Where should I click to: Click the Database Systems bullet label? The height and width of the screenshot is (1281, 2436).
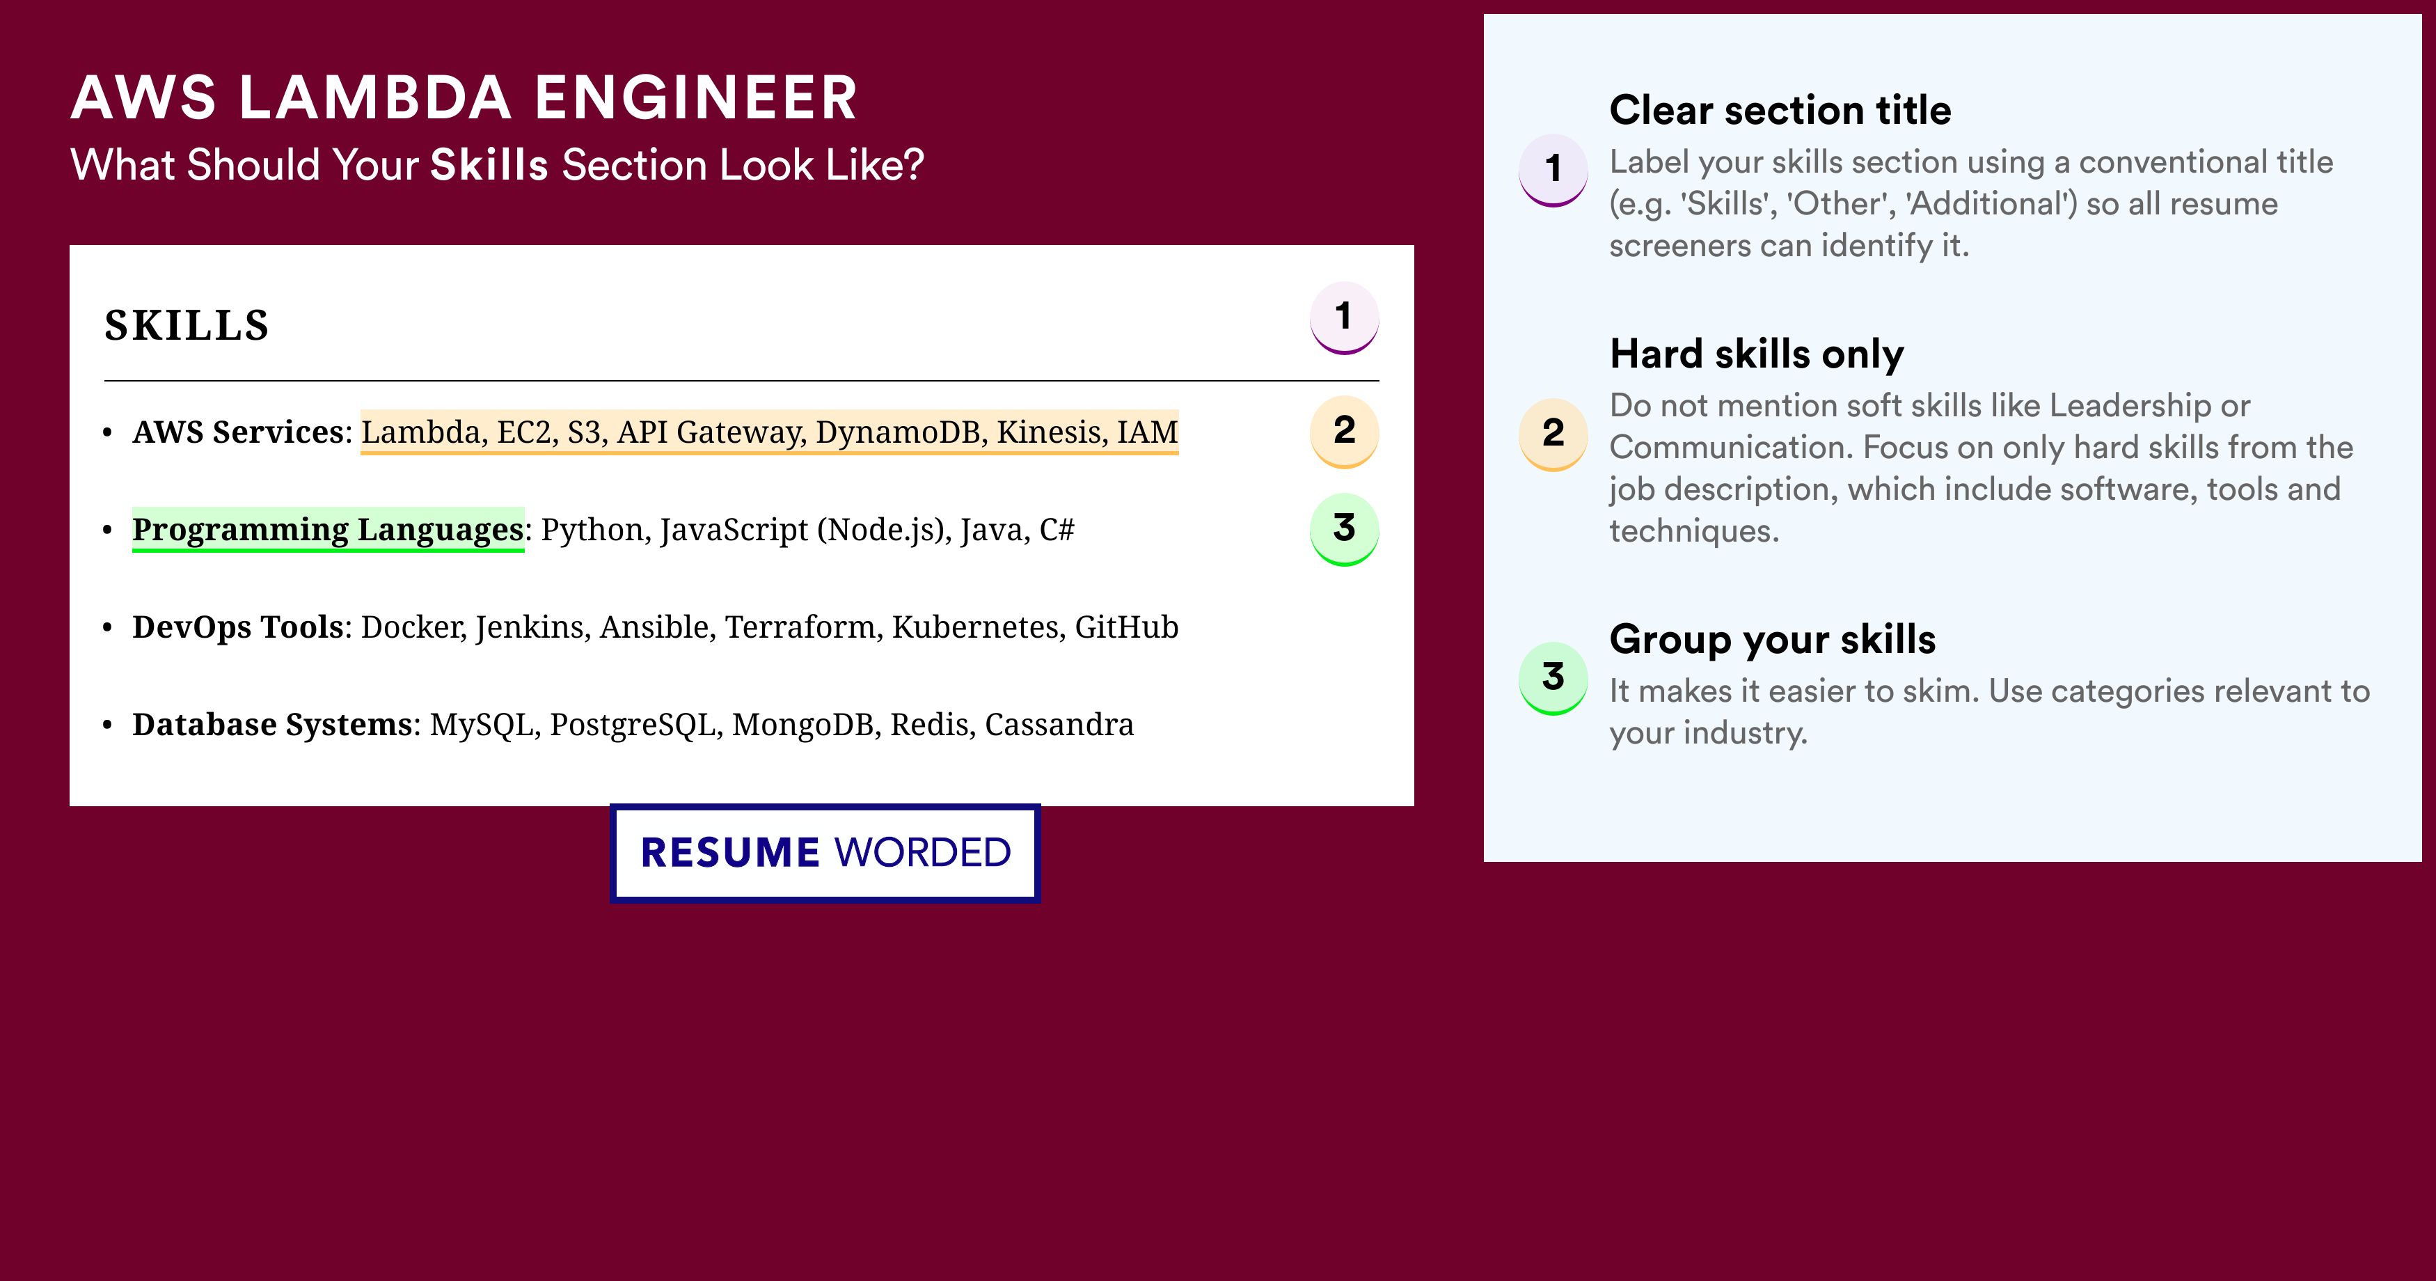[272, 725]
